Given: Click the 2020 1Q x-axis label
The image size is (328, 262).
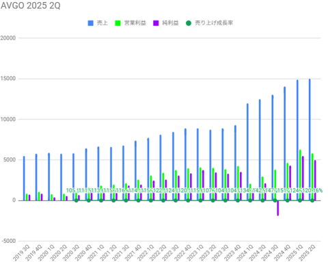Looking at the screenshot, I should (46, 252).
